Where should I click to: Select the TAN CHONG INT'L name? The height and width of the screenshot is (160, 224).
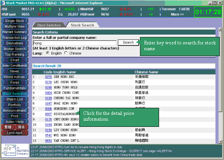(66, 141)
